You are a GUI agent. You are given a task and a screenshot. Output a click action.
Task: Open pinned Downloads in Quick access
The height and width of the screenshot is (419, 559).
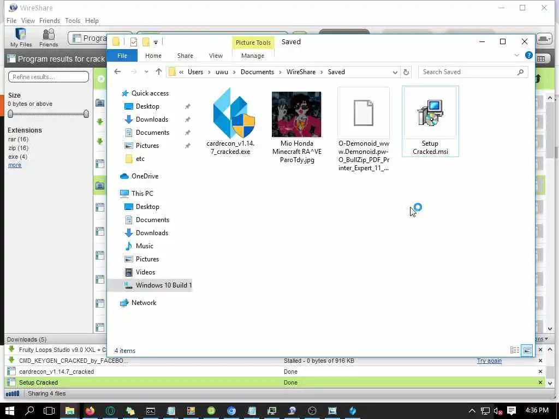coord(152,119)
